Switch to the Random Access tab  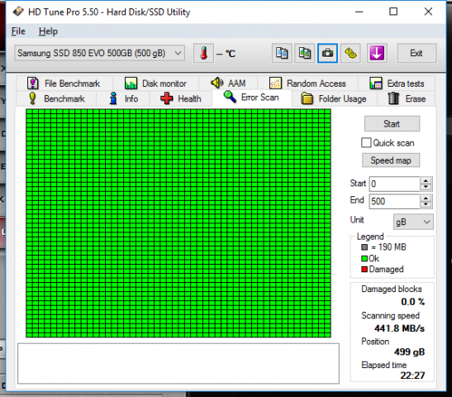pos(307,84)
